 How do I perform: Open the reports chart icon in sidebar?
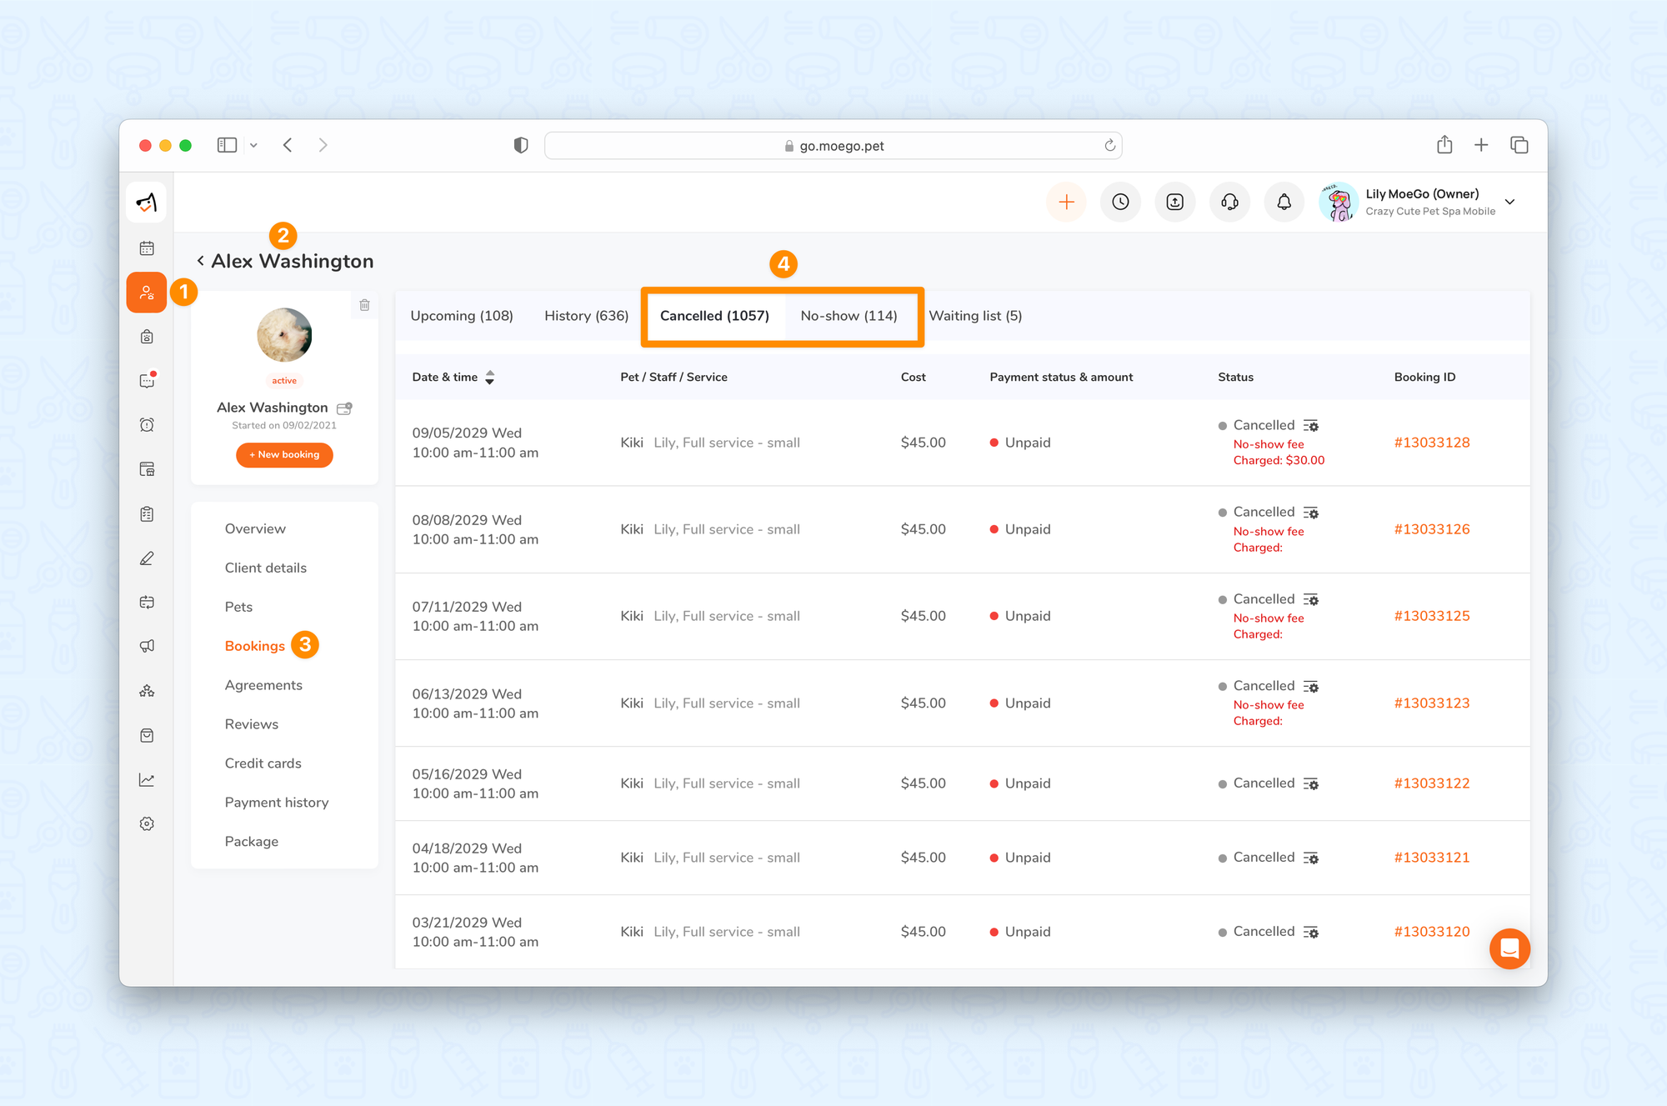tap(147, 780)
